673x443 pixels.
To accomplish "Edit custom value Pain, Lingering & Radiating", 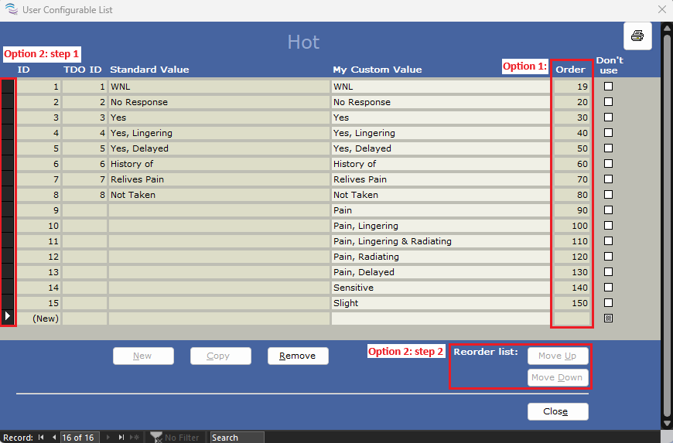I will (x=440, y=241).
